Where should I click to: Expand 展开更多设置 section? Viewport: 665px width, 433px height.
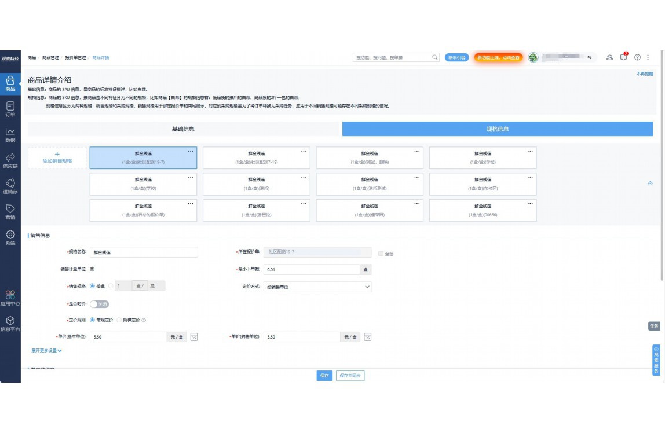pyautogui.click(x=46, y=350)
